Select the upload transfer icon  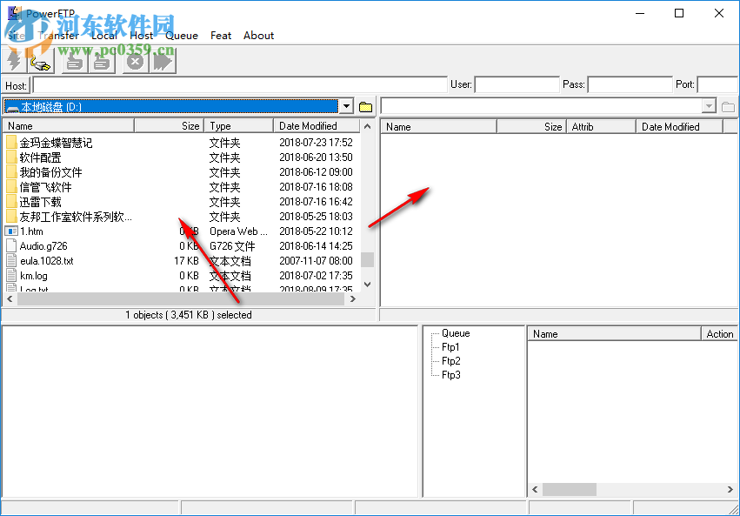coord(101,62)
